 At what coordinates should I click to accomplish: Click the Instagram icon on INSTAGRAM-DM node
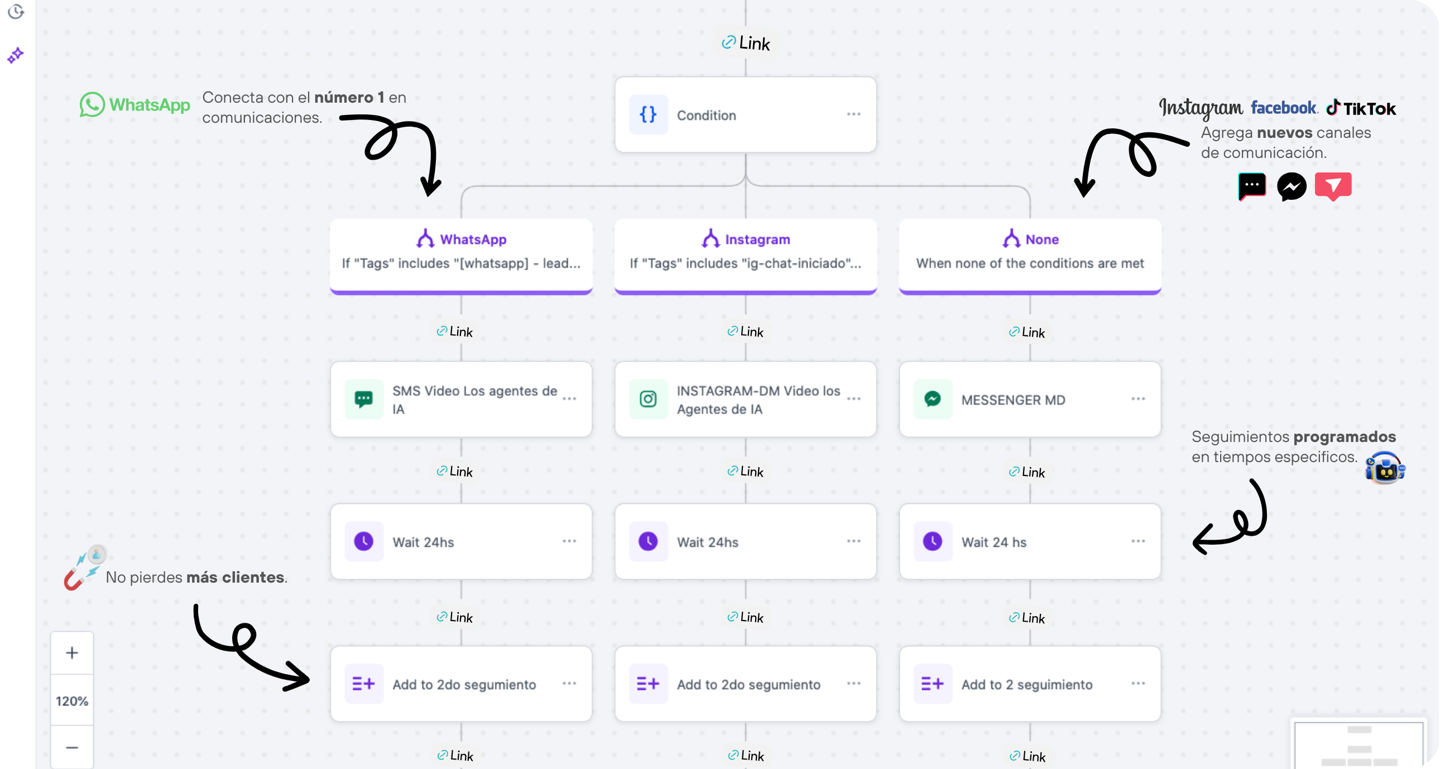(647, 399)
